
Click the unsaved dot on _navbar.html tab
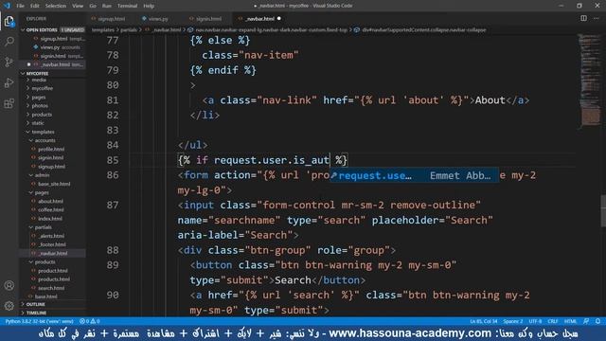[x=279, y=19]
